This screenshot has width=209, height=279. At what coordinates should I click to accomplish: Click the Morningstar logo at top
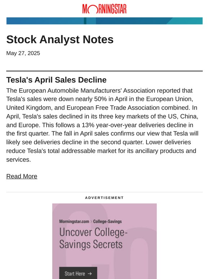point(104,9)
